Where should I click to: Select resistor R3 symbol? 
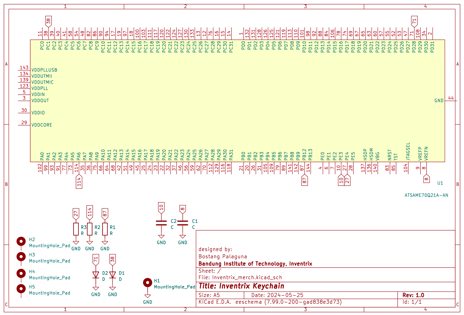[x=76, y=229]
